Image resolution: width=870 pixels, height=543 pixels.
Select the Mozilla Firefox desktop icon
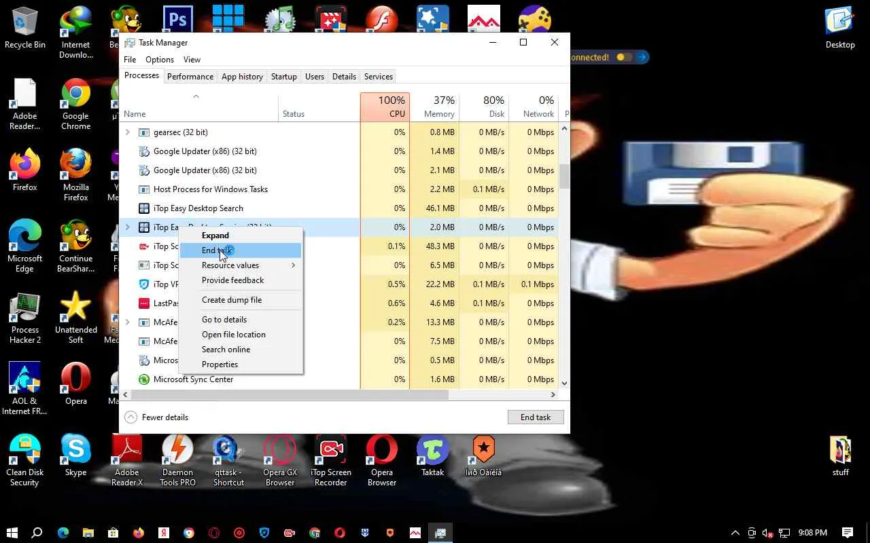[x=75, y=174]
